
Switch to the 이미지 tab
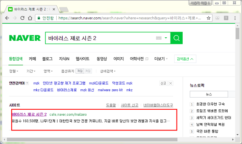(118, 59)
